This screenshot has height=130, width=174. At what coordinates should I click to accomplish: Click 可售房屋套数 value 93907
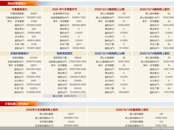pyautogui.click(x=34, y=14)
